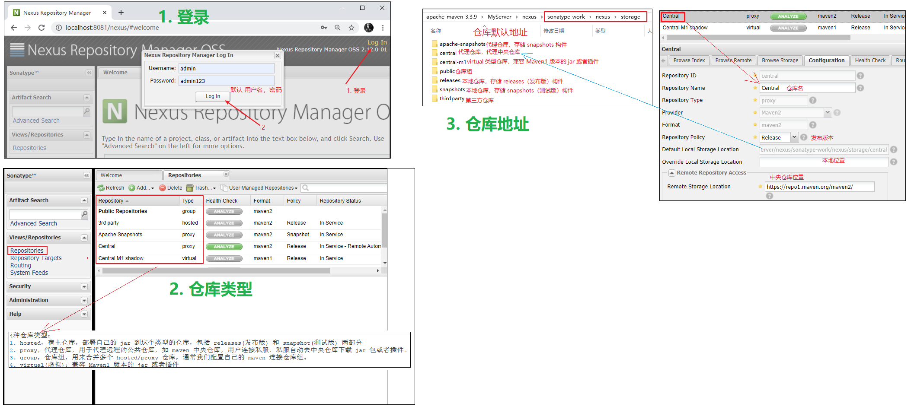This screenshot has width=914, height=413.
Task: Open the Repository Policy Release dropdown
Action: pos(794,137)
